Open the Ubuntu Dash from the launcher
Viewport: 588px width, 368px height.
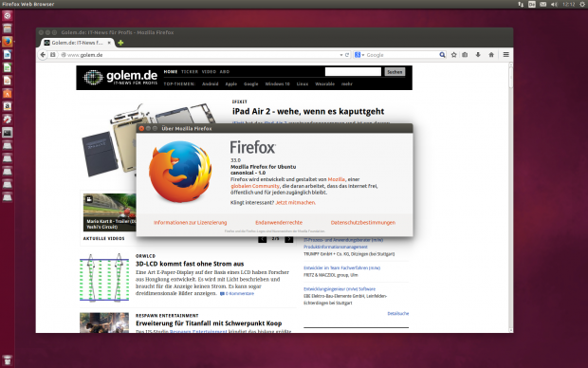point(8,16)
